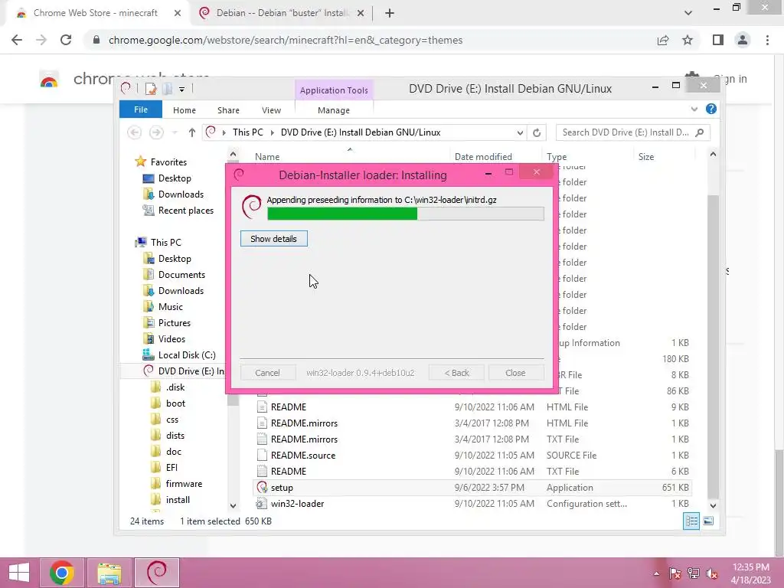Refresh the Explorer address bar
This screenshot has width=784, height=588.
click(x=537, y=132)
